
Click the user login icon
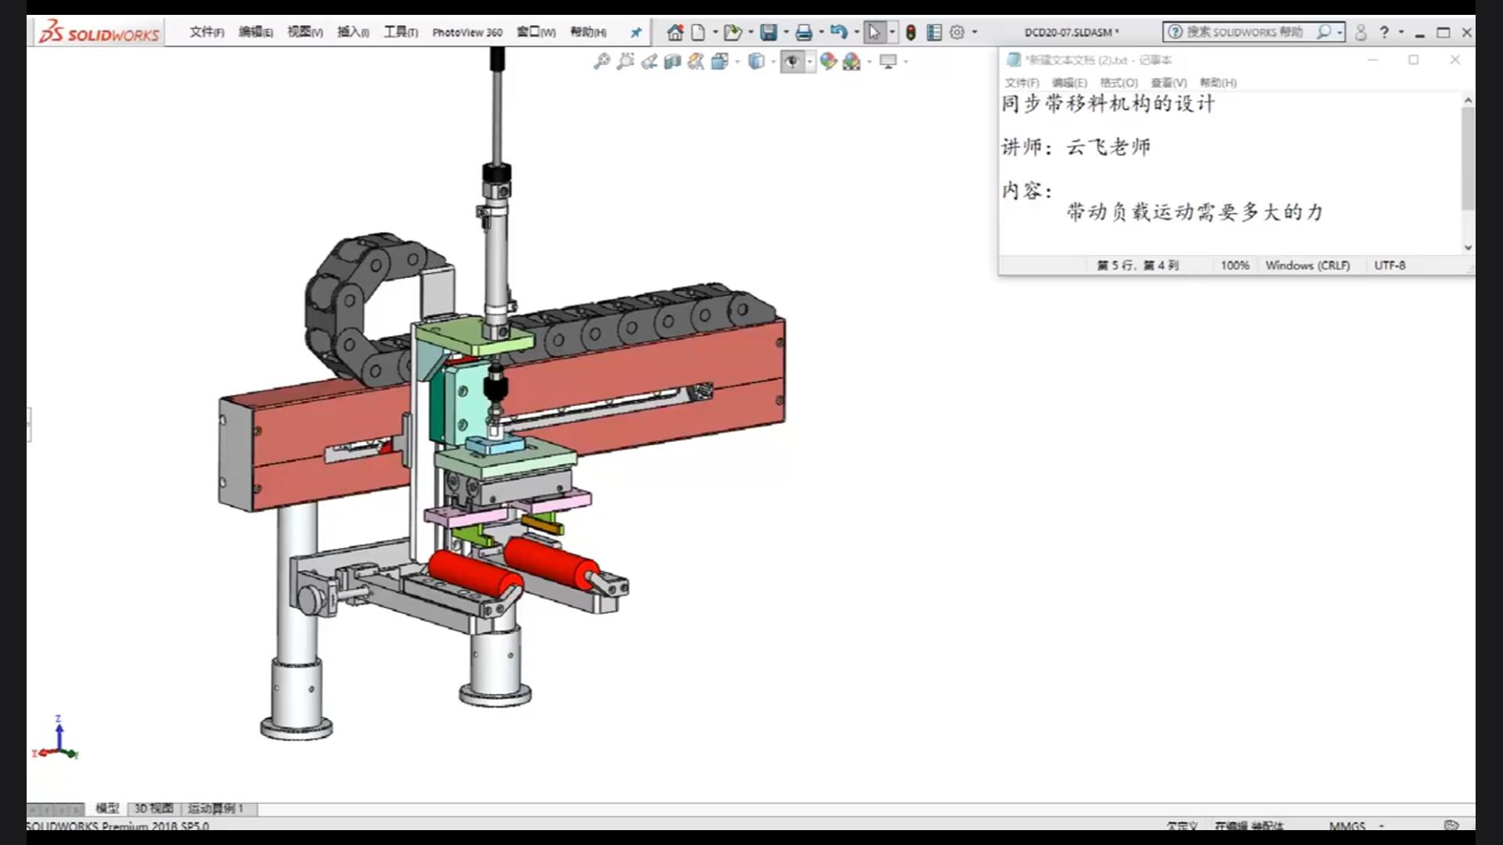[x=1361, y=33]
